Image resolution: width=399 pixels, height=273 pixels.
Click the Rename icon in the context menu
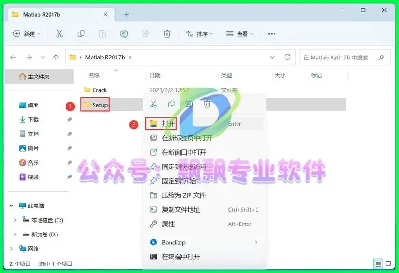tap(189, 104)
